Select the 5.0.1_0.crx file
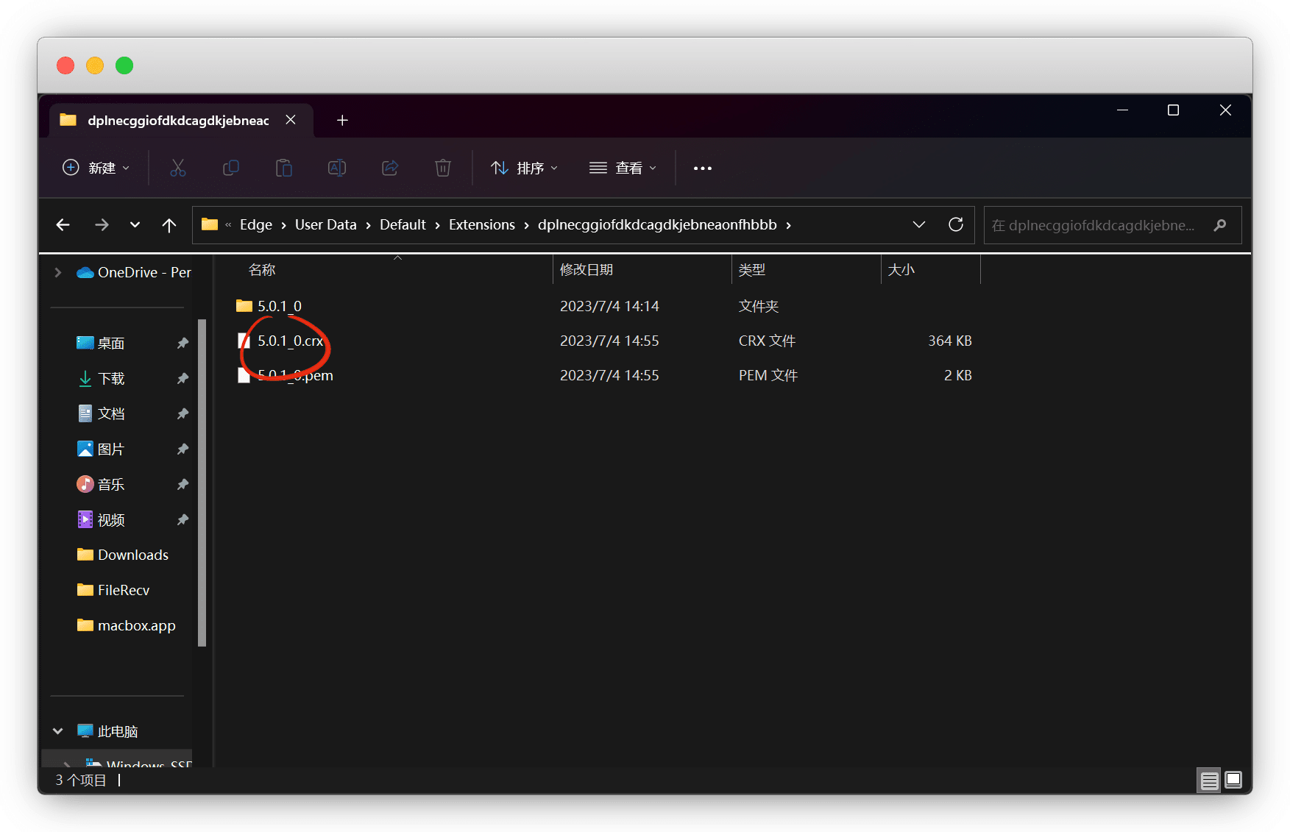The width and height of the screenshot is (1290, 832). pyautogui.click(x=290, y=341)
